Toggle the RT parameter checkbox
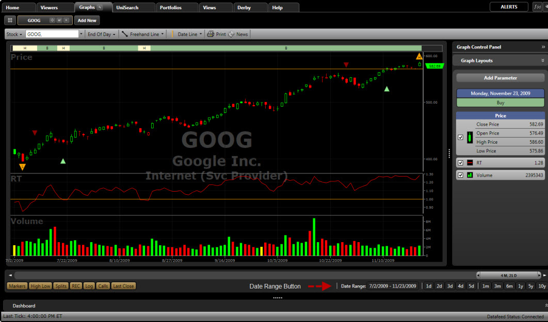 tap(460, 163)
